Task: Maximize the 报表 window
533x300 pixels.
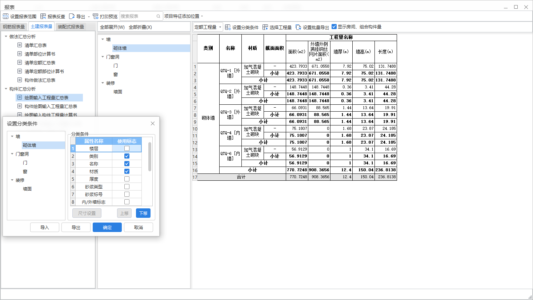Action: [516, 7]
